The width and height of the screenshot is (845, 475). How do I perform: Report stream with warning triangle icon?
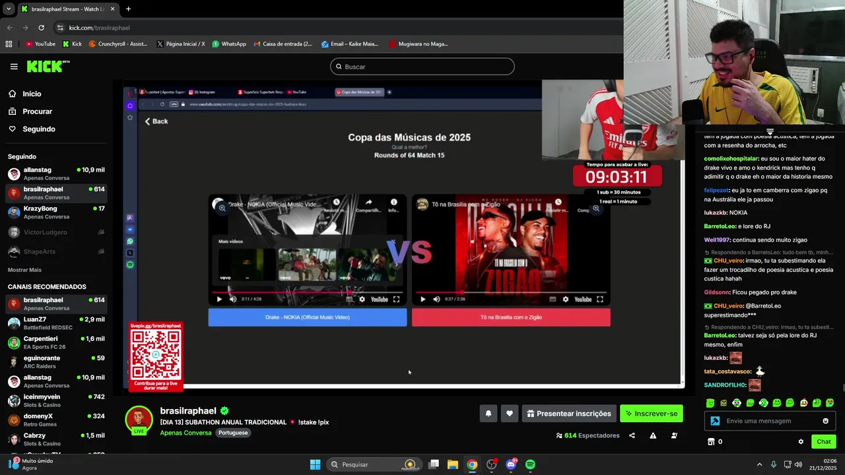(x=653, y=435)
